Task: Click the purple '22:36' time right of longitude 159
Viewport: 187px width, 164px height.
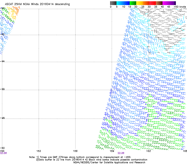Action: (x=121, y=153)
